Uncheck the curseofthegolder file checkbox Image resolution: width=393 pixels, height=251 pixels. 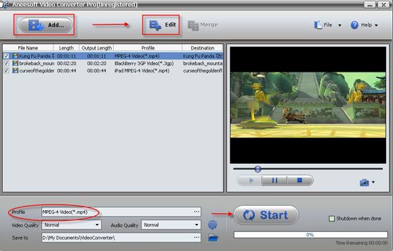click(x=7, y=70)
